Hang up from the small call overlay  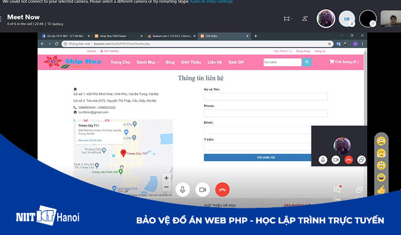tap(349, 160)
